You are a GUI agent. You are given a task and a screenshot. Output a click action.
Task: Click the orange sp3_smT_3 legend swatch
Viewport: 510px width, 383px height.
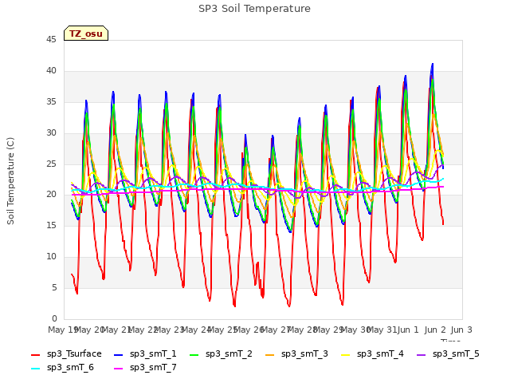[x=270, y=354]
